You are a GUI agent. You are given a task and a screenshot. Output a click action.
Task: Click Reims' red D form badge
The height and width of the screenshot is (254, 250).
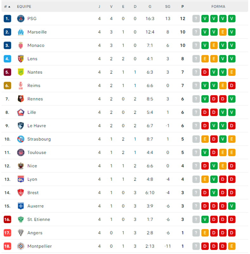(232, 85)
